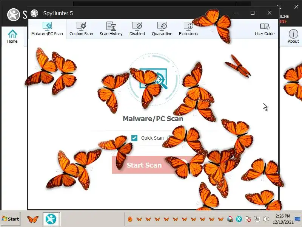Click the Show Desktop button at taskbar end
Image resolution: width=302 pixels, height=227 pixels.
[x=297, y=219]
